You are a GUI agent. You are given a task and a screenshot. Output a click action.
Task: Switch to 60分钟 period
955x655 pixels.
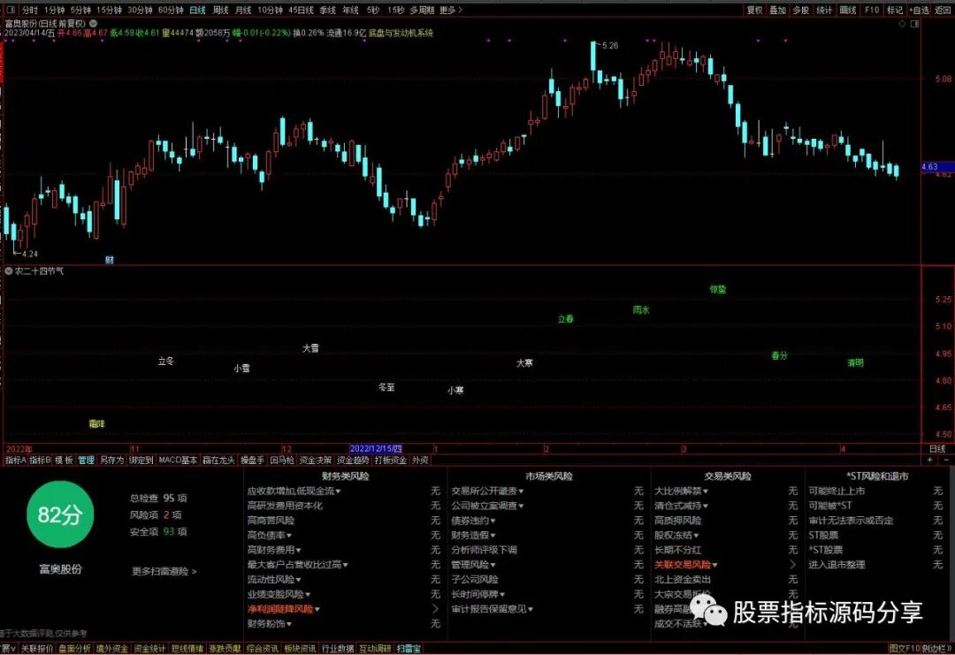coord(171,11)
